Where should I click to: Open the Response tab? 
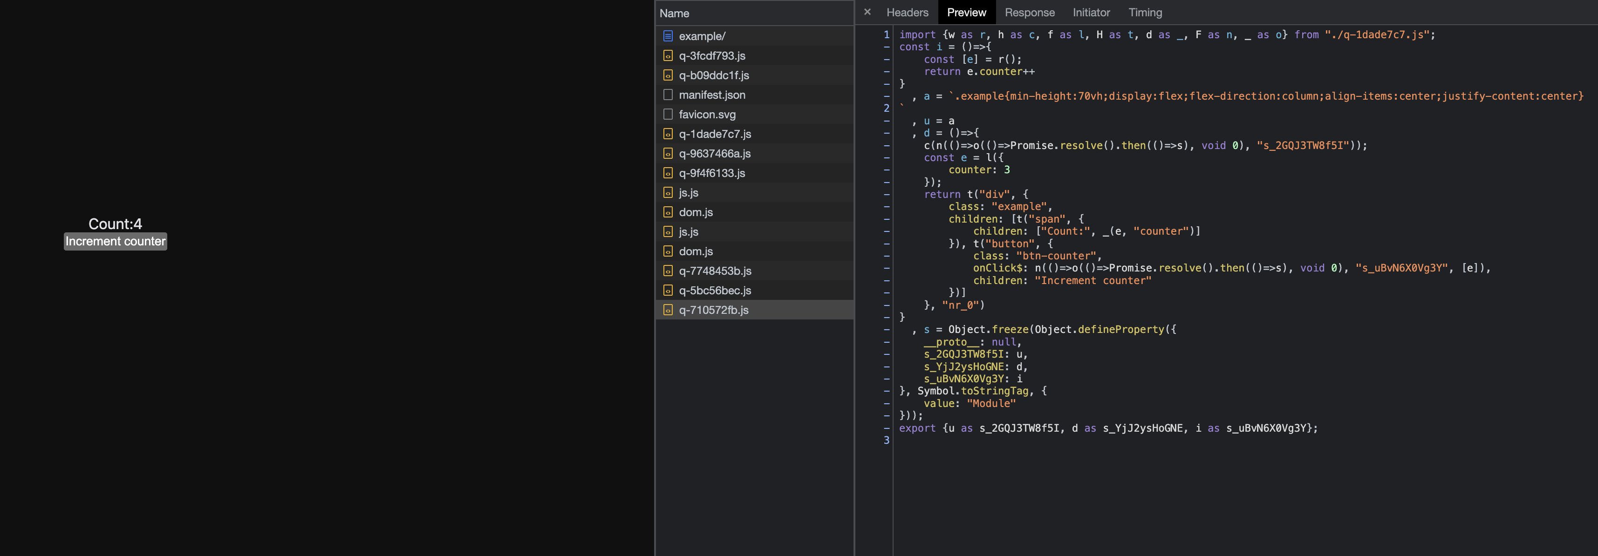[x=1029, y=13]
